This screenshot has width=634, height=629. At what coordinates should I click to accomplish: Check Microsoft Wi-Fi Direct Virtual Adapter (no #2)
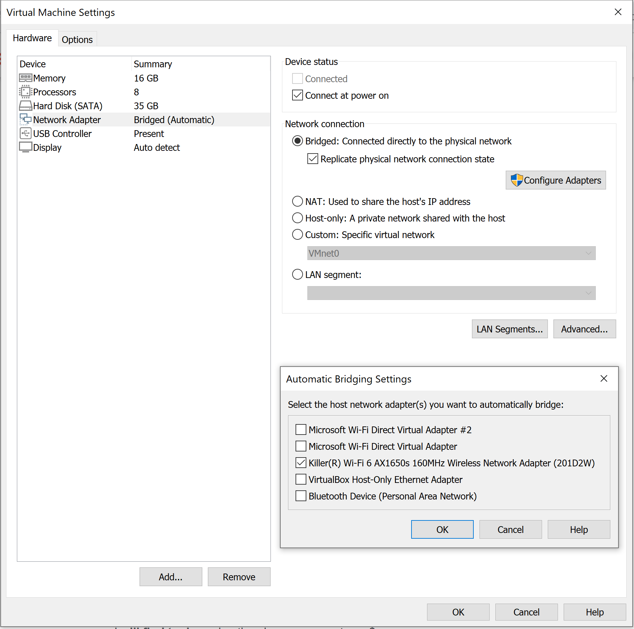point(301,446)
